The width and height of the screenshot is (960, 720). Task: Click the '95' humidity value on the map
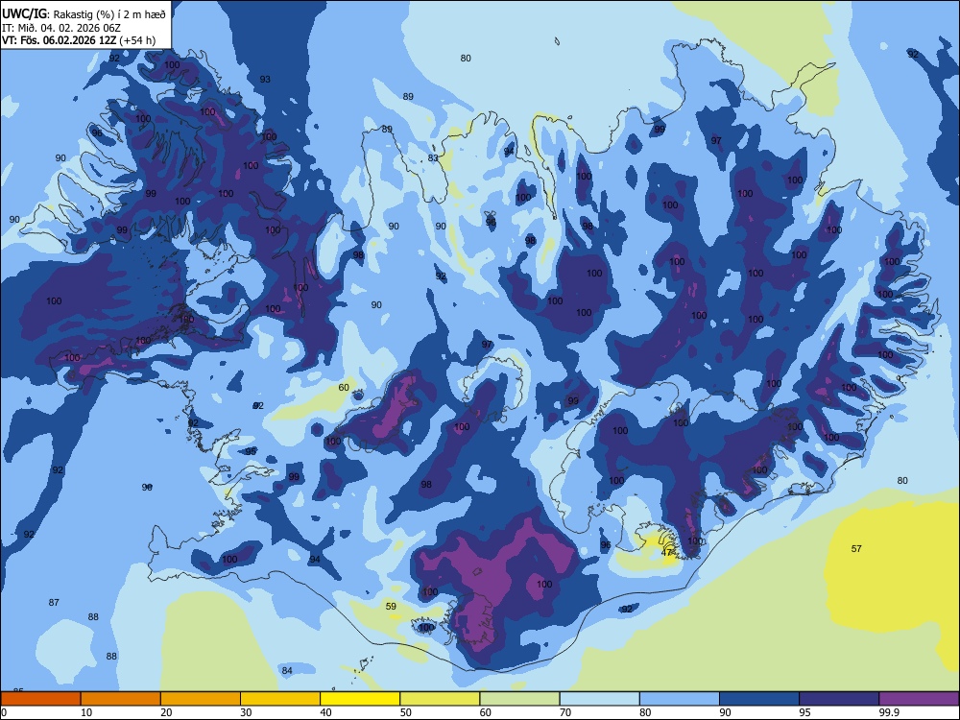pyautogui.click(x=251, y=451)
